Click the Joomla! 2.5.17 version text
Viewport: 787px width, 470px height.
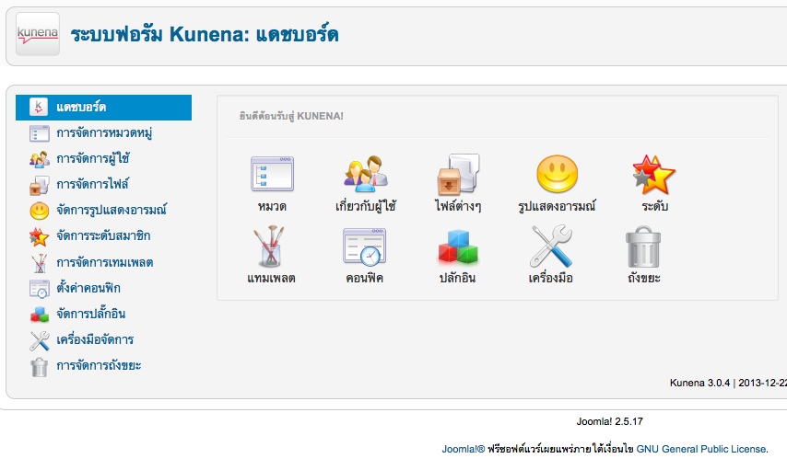pyautogui.click(x=609, y=421)
